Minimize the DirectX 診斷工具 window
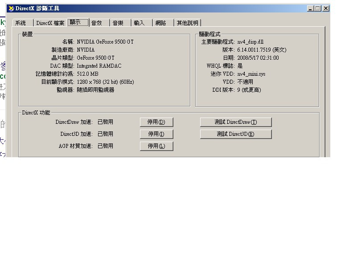The width and height of the screenshot is (345, 261). [x=310, y=8]
